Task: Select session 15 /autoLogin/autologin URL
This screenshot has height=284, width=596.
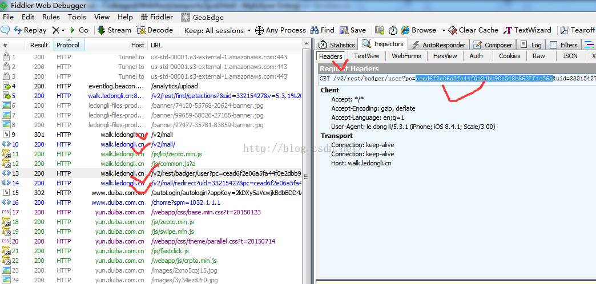Action: [x=226, y=193]
